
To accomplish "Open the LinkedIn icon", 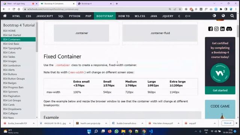I will pos(222,29).
